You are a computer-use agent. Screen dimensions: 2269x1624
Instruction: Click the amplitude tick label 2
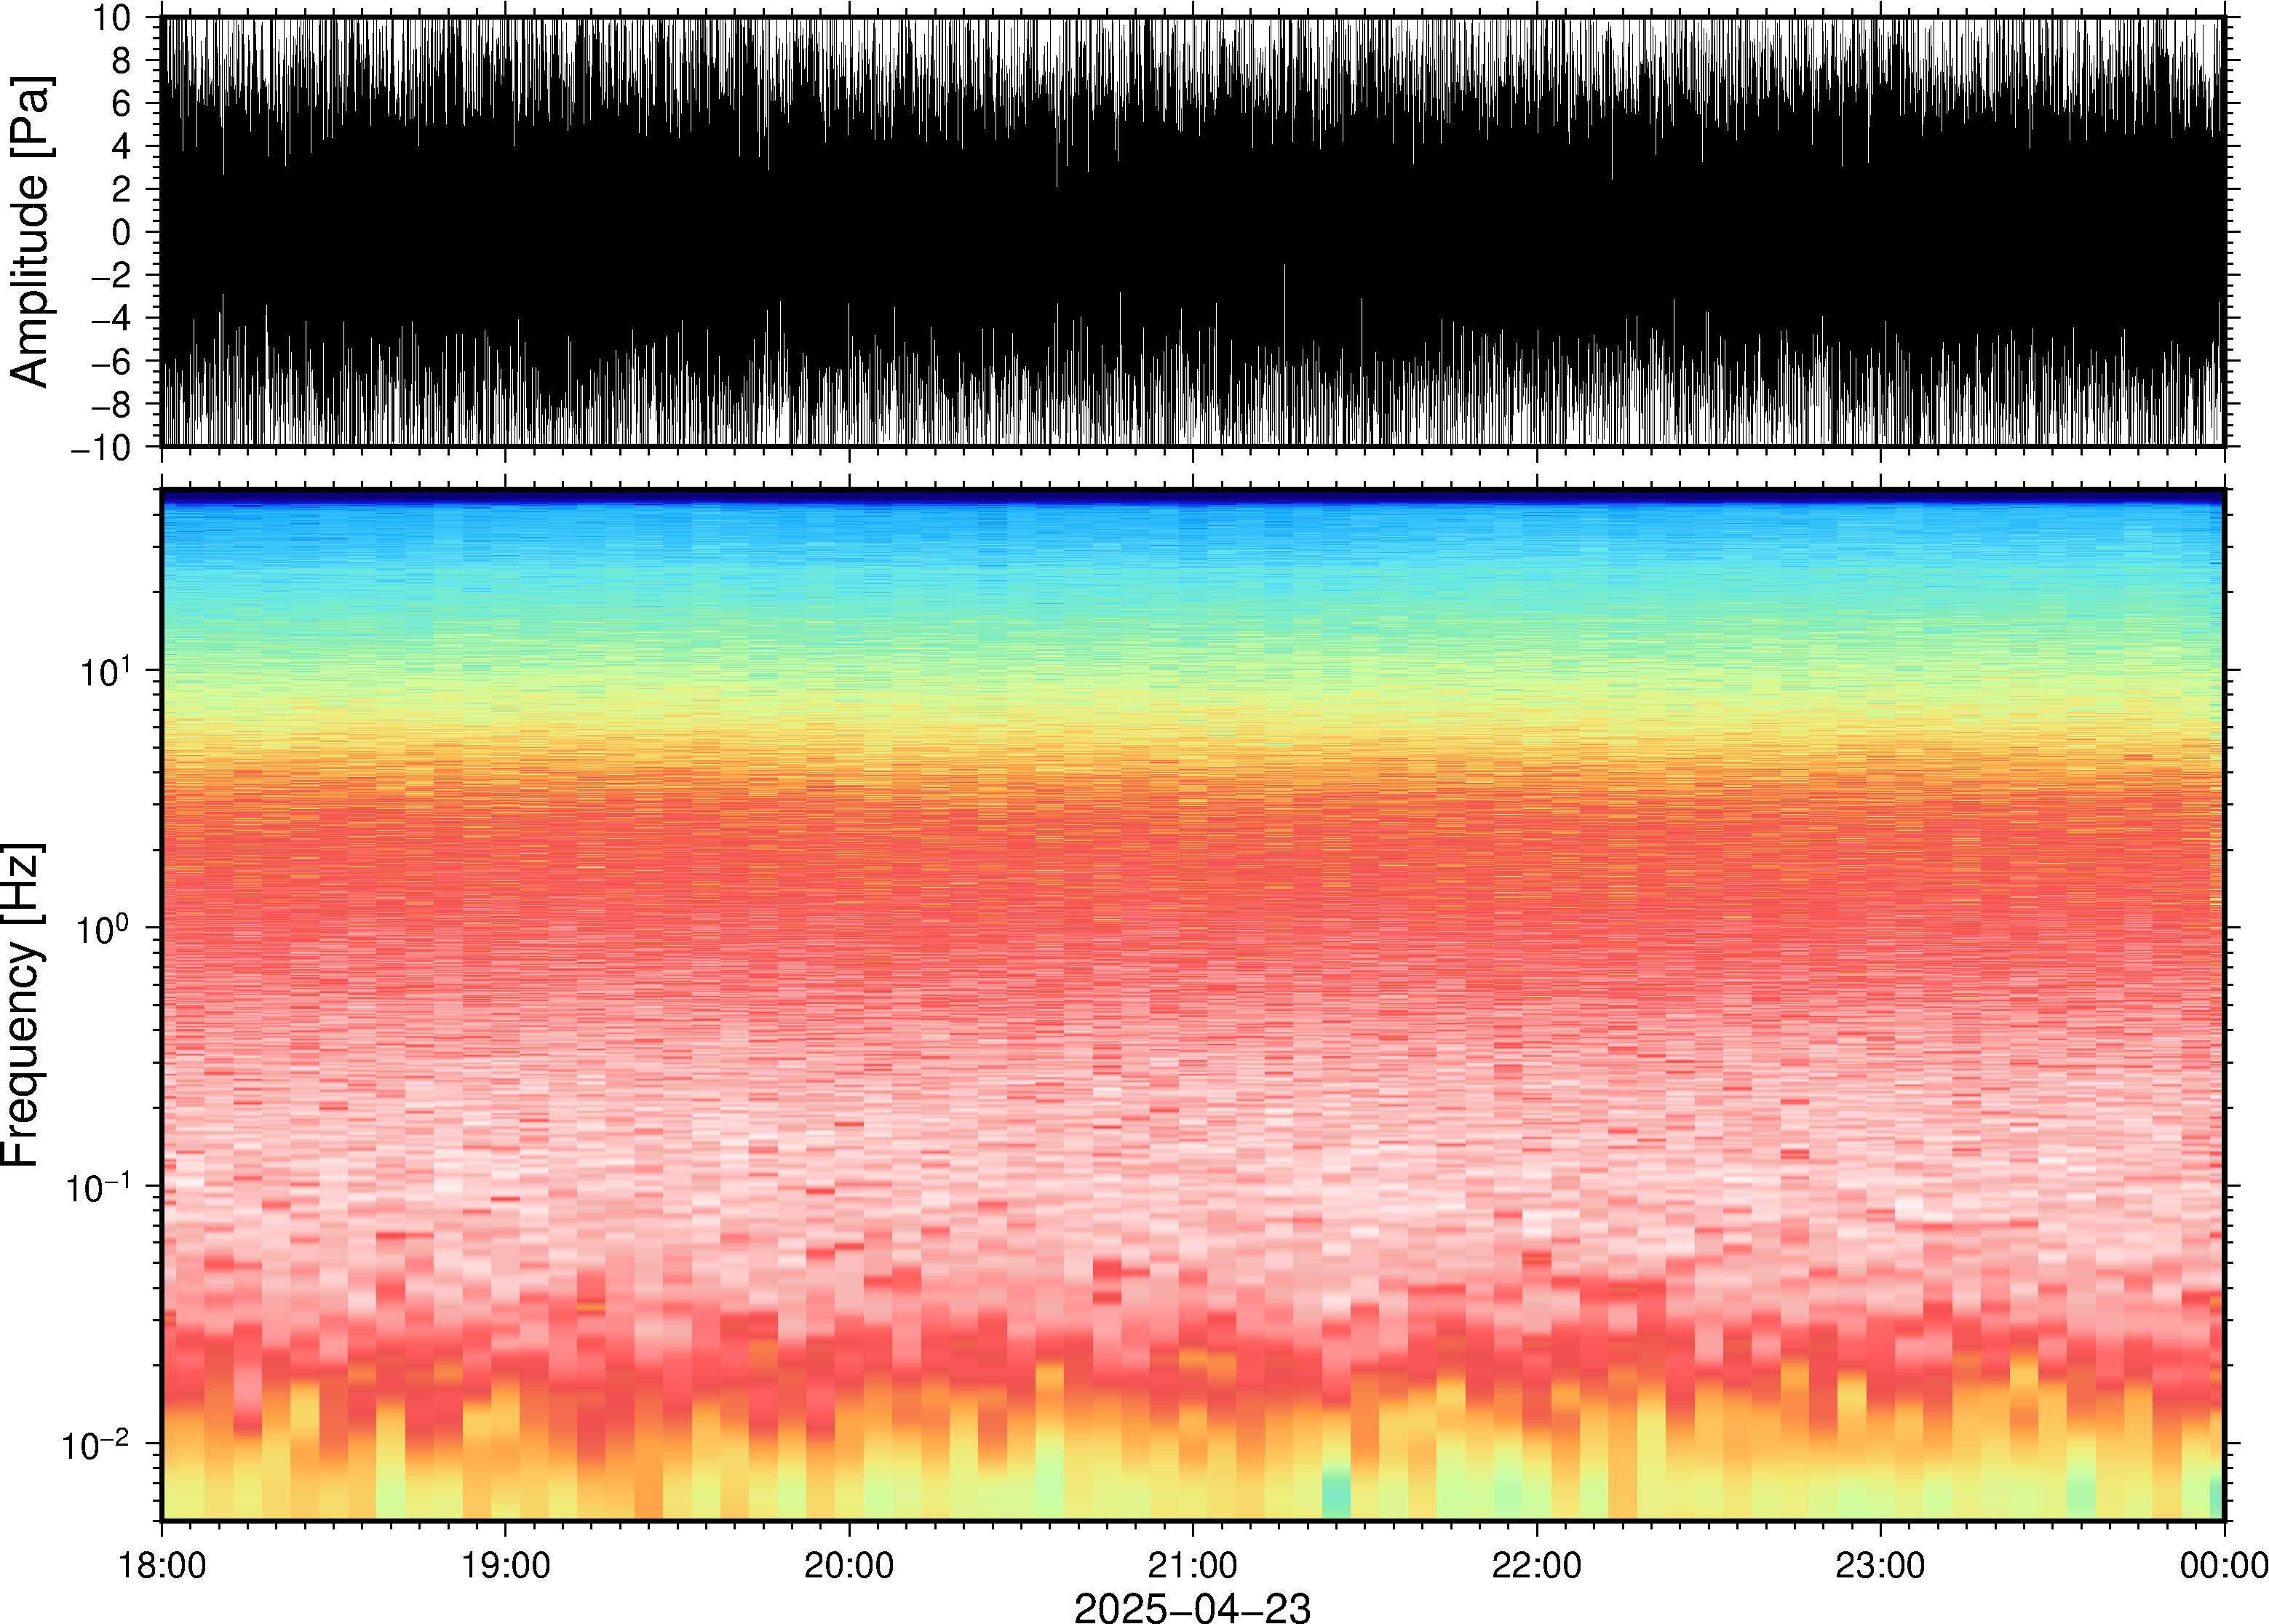(122, 189)
